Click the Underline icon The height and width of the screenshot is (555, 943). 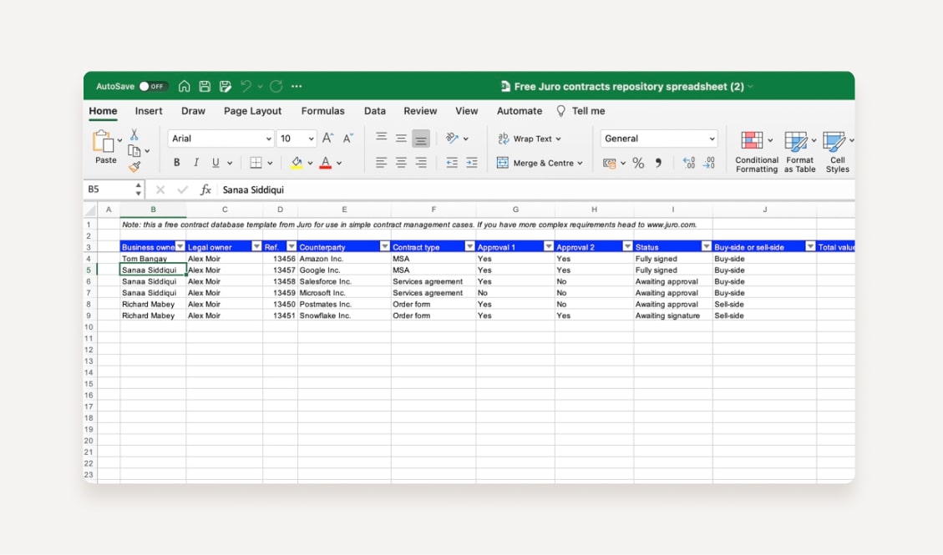215,162
